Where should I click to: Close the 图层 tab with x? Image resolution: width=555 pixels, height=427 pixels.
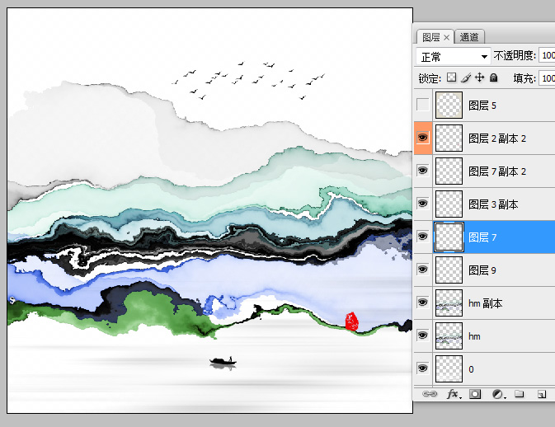coord(446,37)
